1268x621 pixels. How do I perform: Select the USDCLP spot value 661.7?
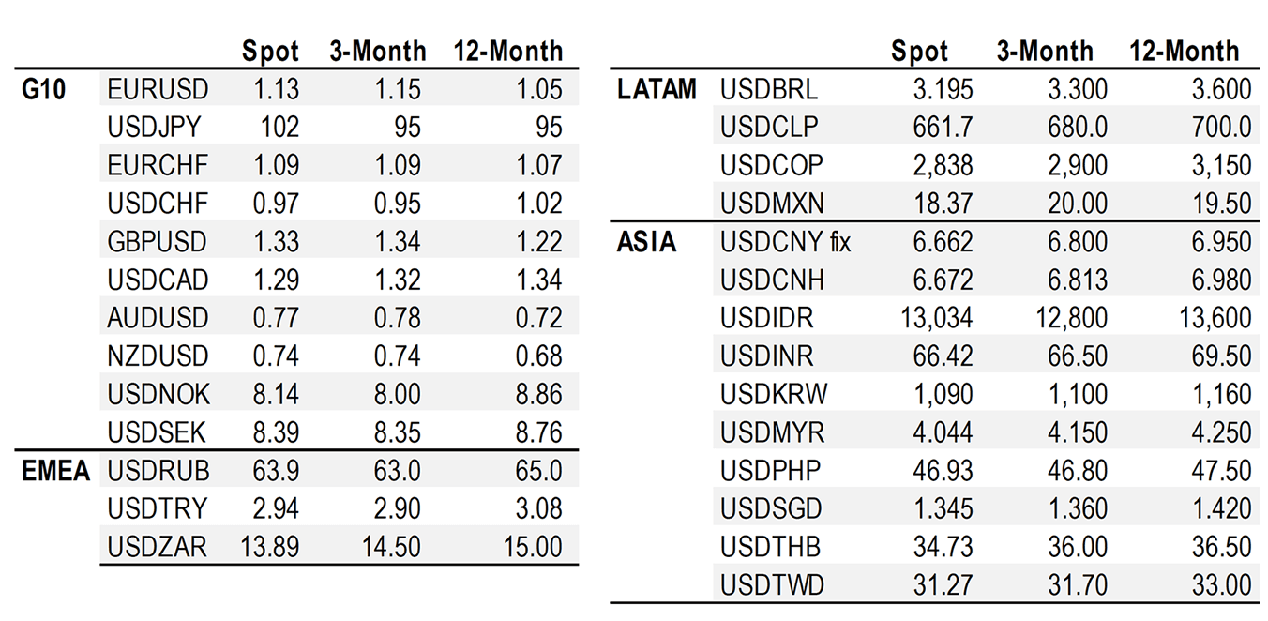(943, 127)
